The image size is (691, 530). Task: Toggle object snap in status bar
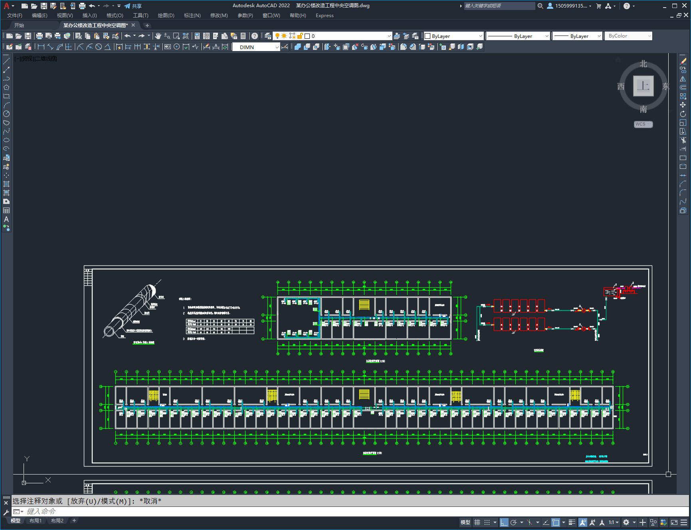556,522
